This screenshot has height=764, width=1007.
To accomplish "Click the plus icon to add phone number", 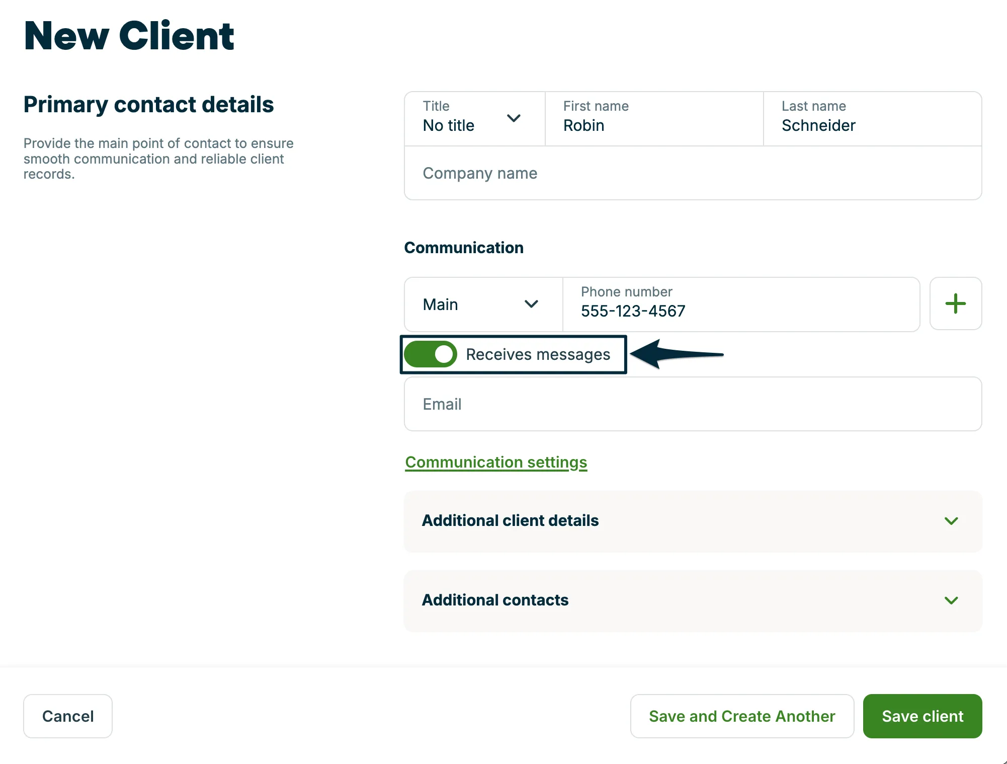I will [x=955, y=304].
